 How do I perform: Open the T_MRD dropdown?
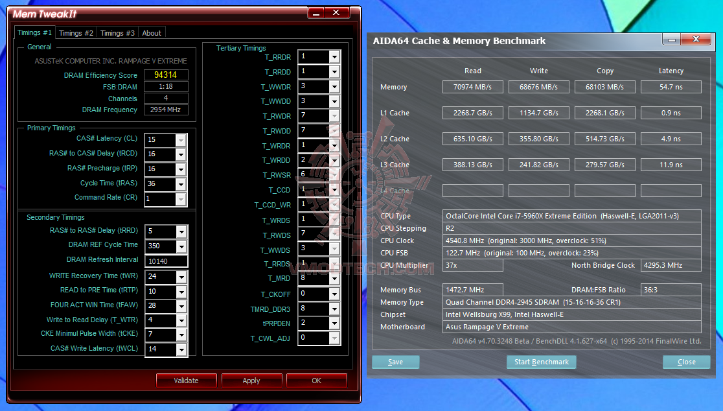coord(335,278)
